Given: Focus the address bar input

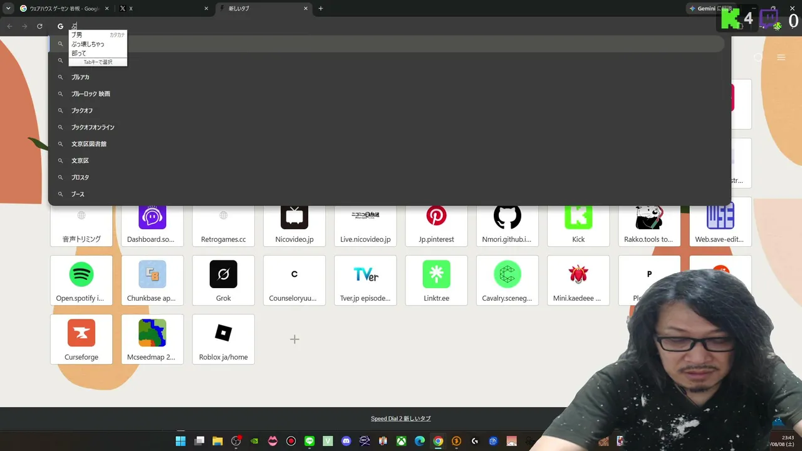Looking at the screenshot, I should coord(388,26).
